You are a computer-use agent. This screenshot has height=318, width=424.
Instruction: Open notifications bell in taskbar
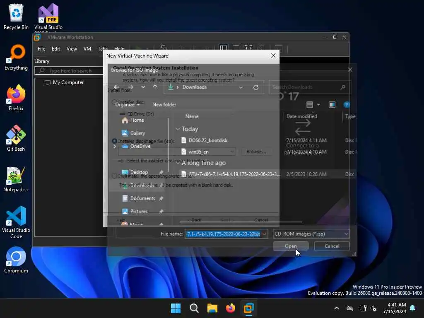413,308
